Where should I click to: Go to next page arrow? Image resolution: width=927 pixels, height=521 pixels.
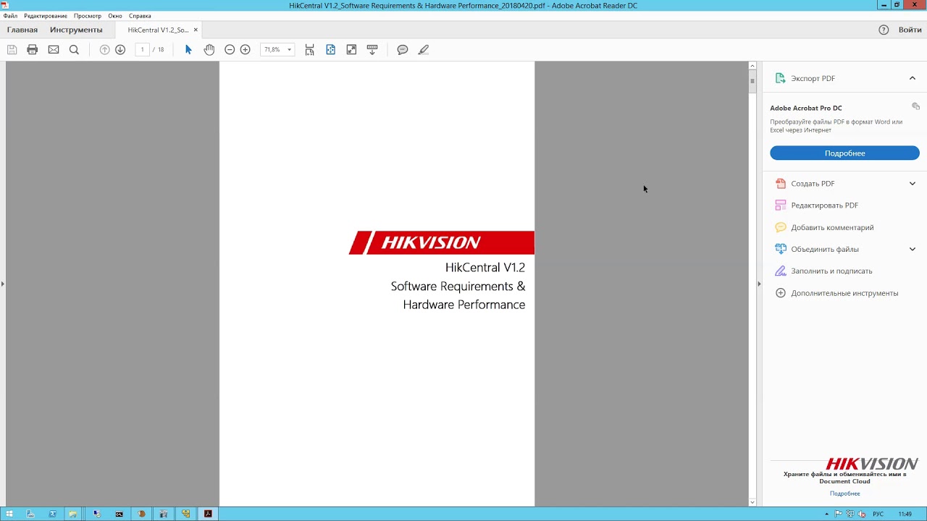pos(120,50)
